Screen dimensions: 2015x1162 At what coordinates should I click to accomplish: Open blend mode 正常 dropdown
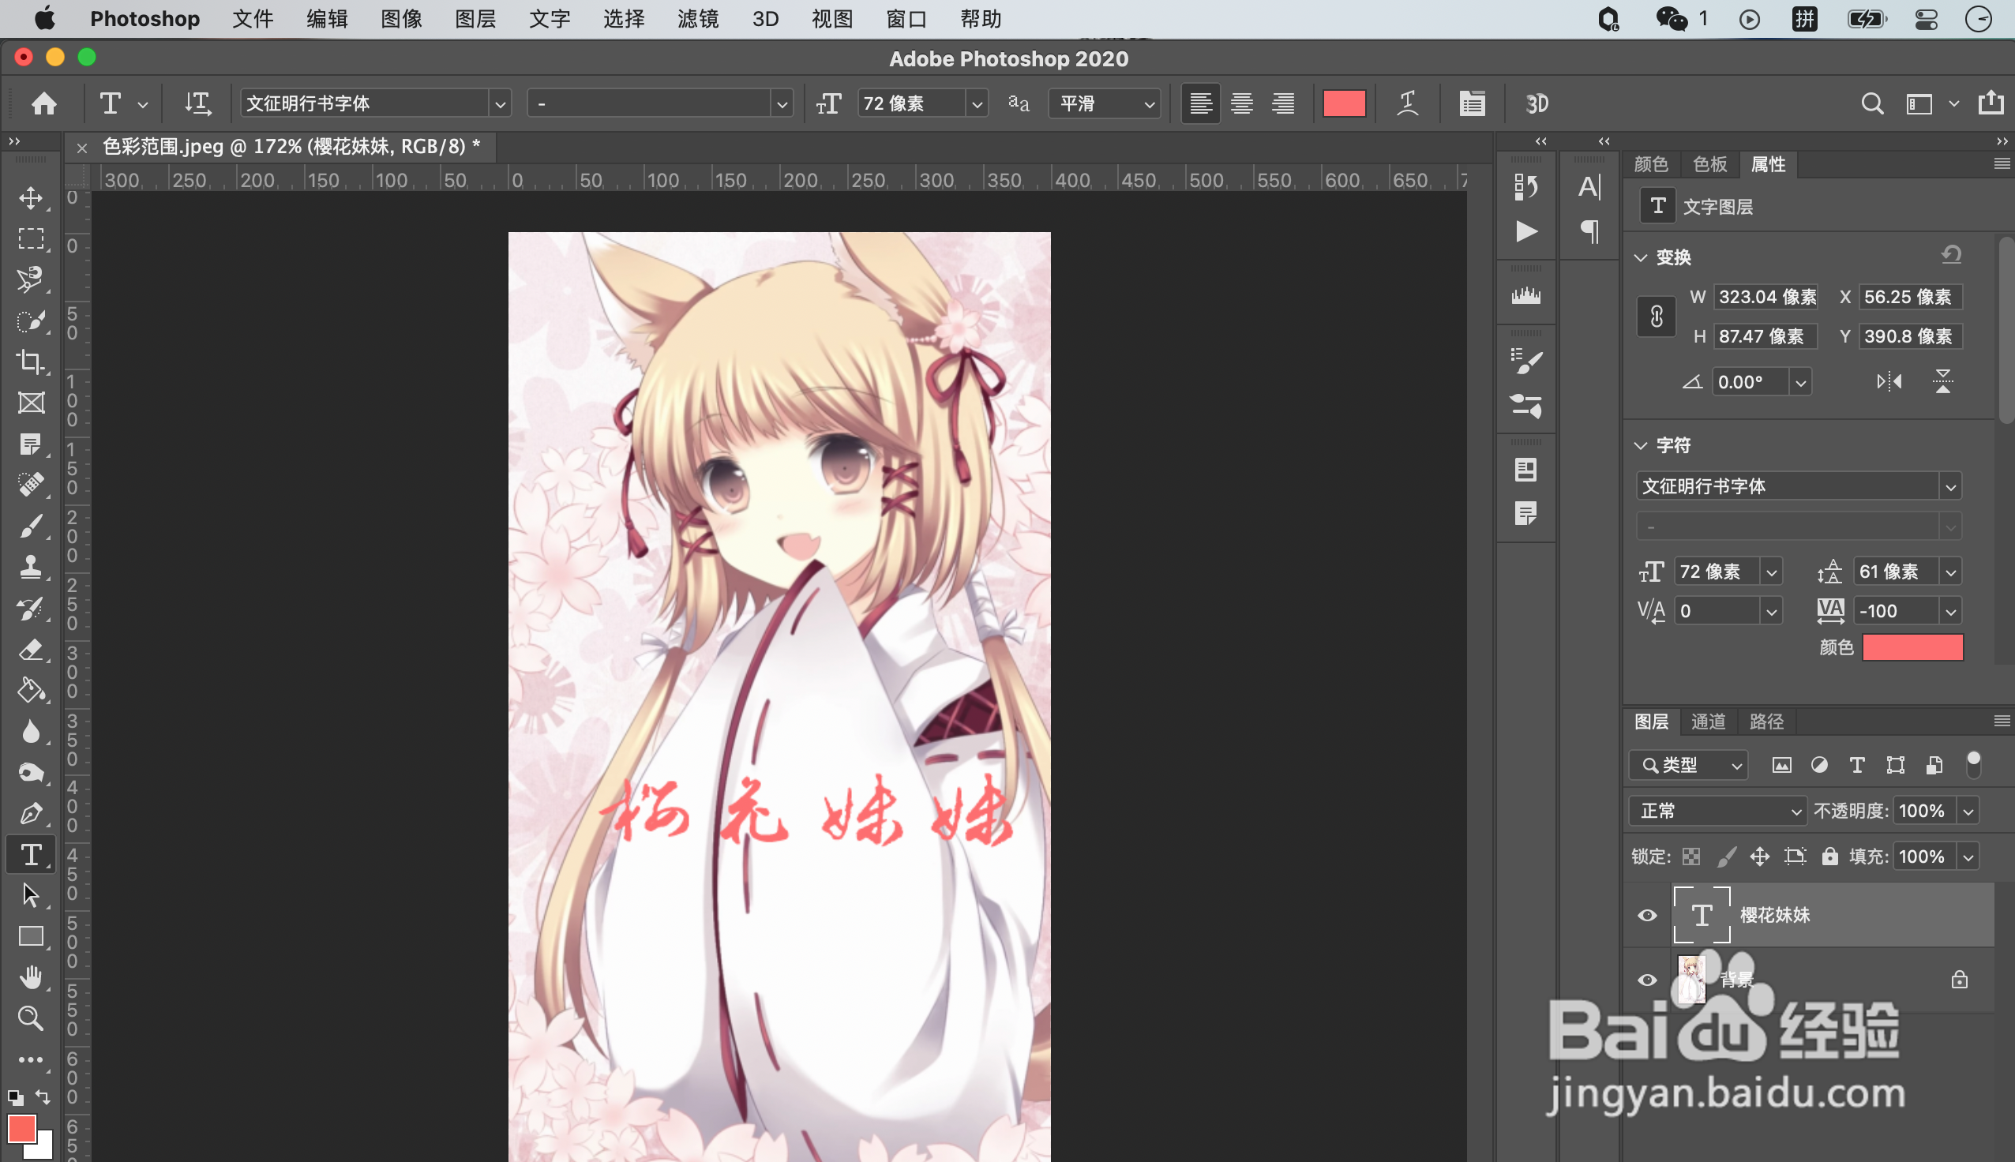pyautogui.click(x=1717, y=812)
